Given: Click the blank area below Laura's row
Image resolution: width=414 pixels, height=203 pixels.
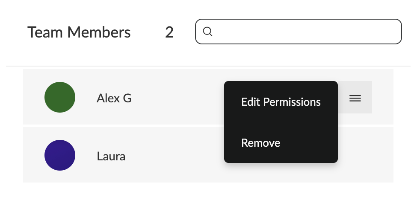Looking at the screenshot, I should [x=208, y=193].
